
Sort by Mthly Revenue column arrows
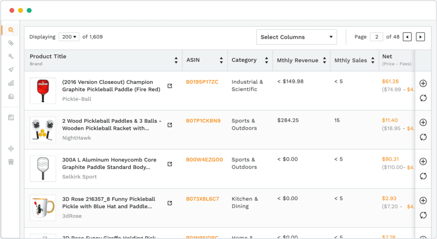[324, 61]
